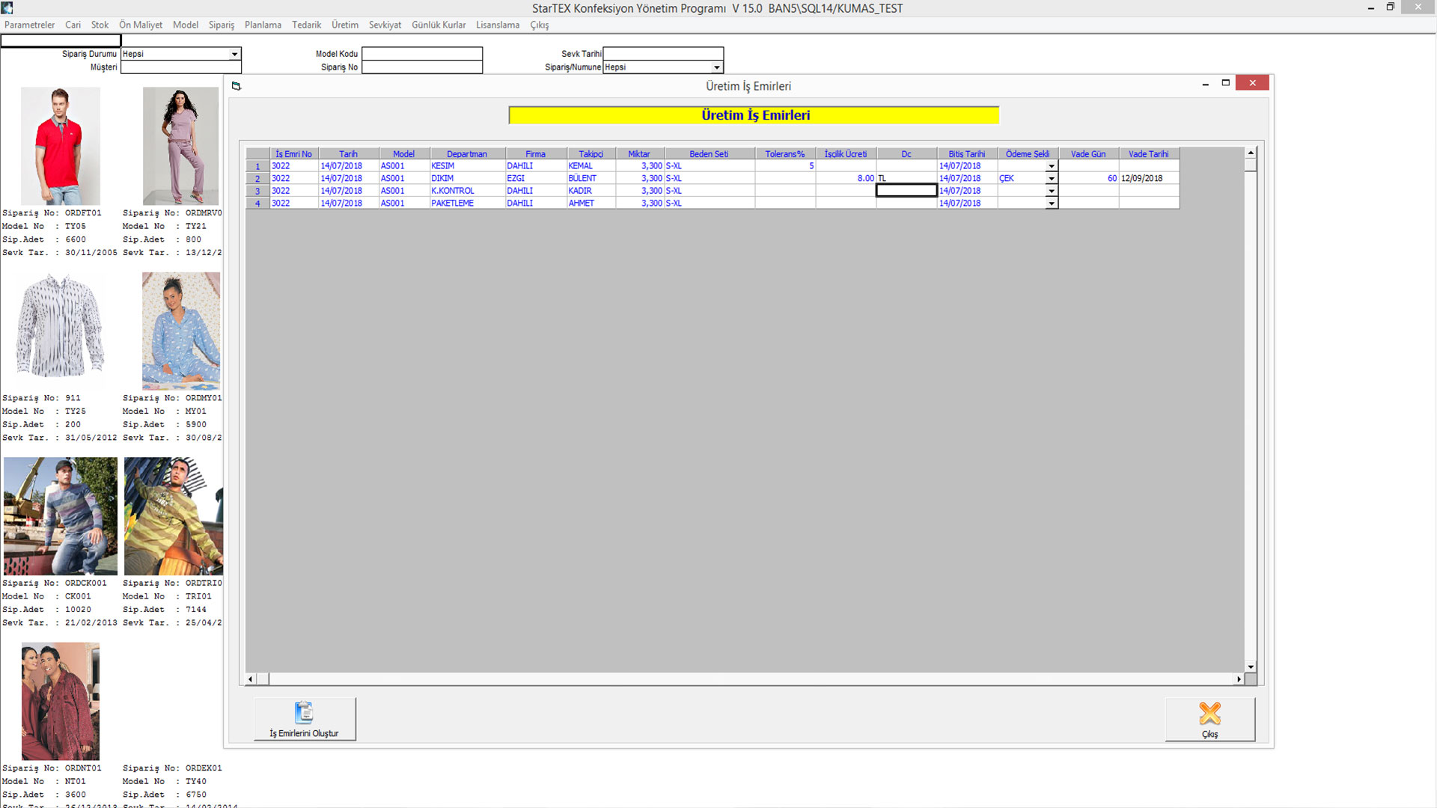Click the Günlük Kurlar menu item
This screenshot has width=1437, height=808.
(x=439, y=25)
